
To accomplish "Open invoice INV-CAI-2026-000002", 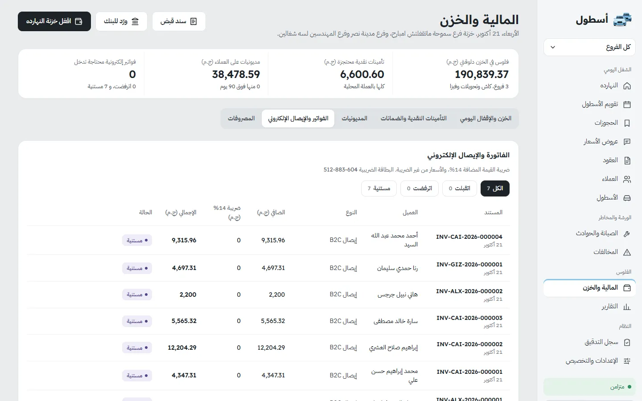I will pos(469,344).
